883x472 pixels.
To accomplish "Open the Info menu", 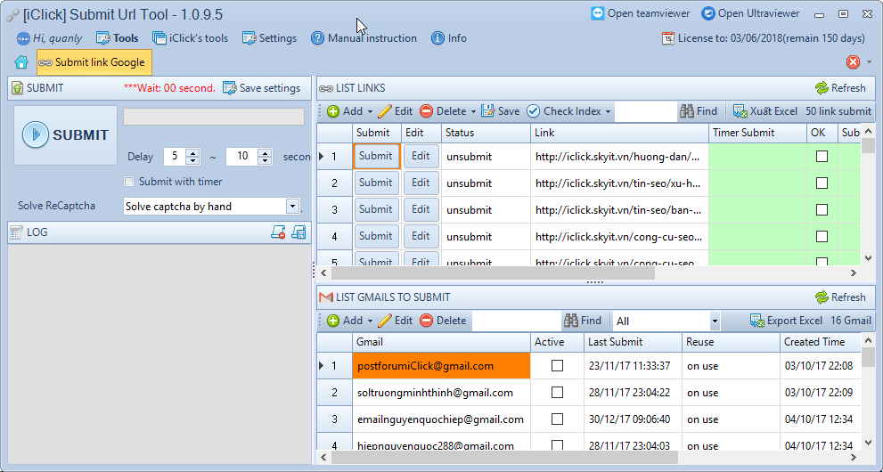I will click(449, 38).
